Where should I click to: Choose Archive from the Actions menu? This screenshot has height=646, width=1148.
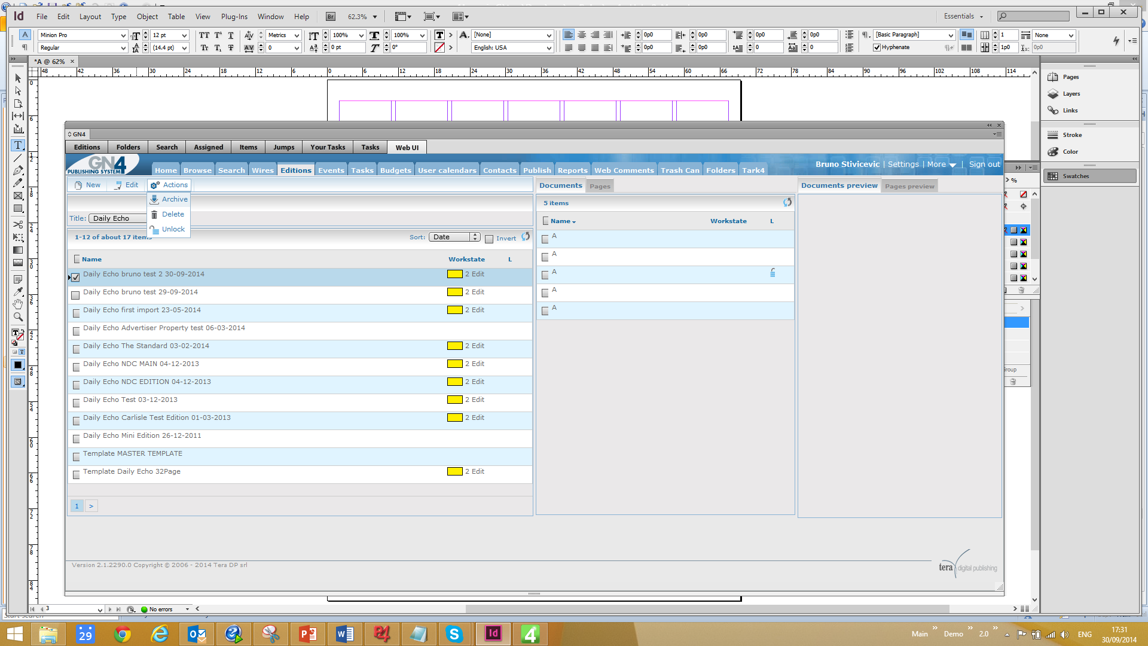point(169,199)
